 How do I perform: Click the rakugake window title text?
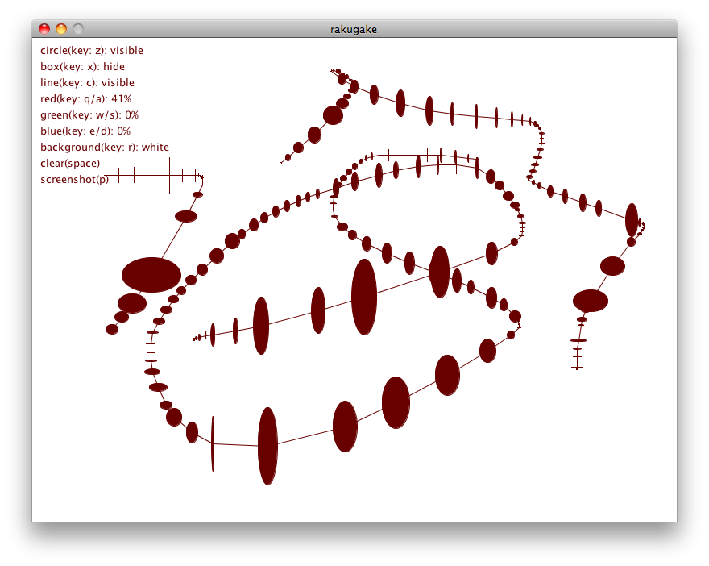[354, 29]
